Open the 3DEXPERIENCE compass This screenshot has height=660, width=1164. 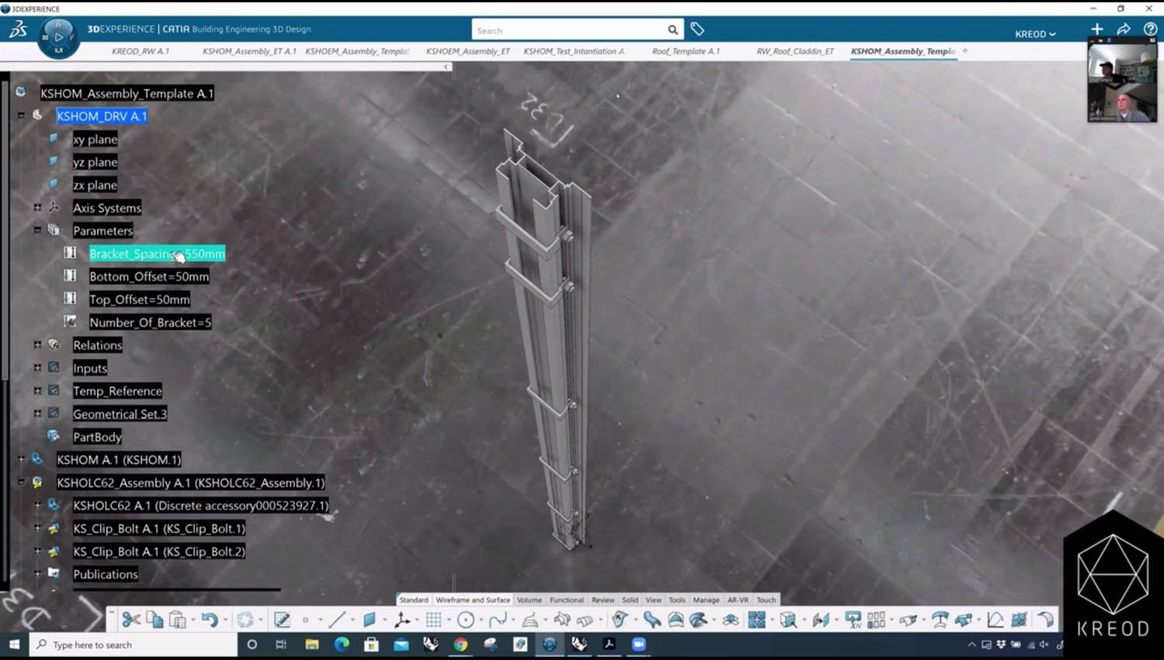58,37
